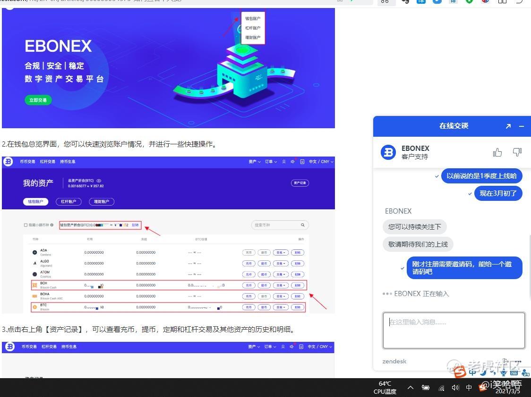Click 划转 in the BTC row

tap(297, 307)
